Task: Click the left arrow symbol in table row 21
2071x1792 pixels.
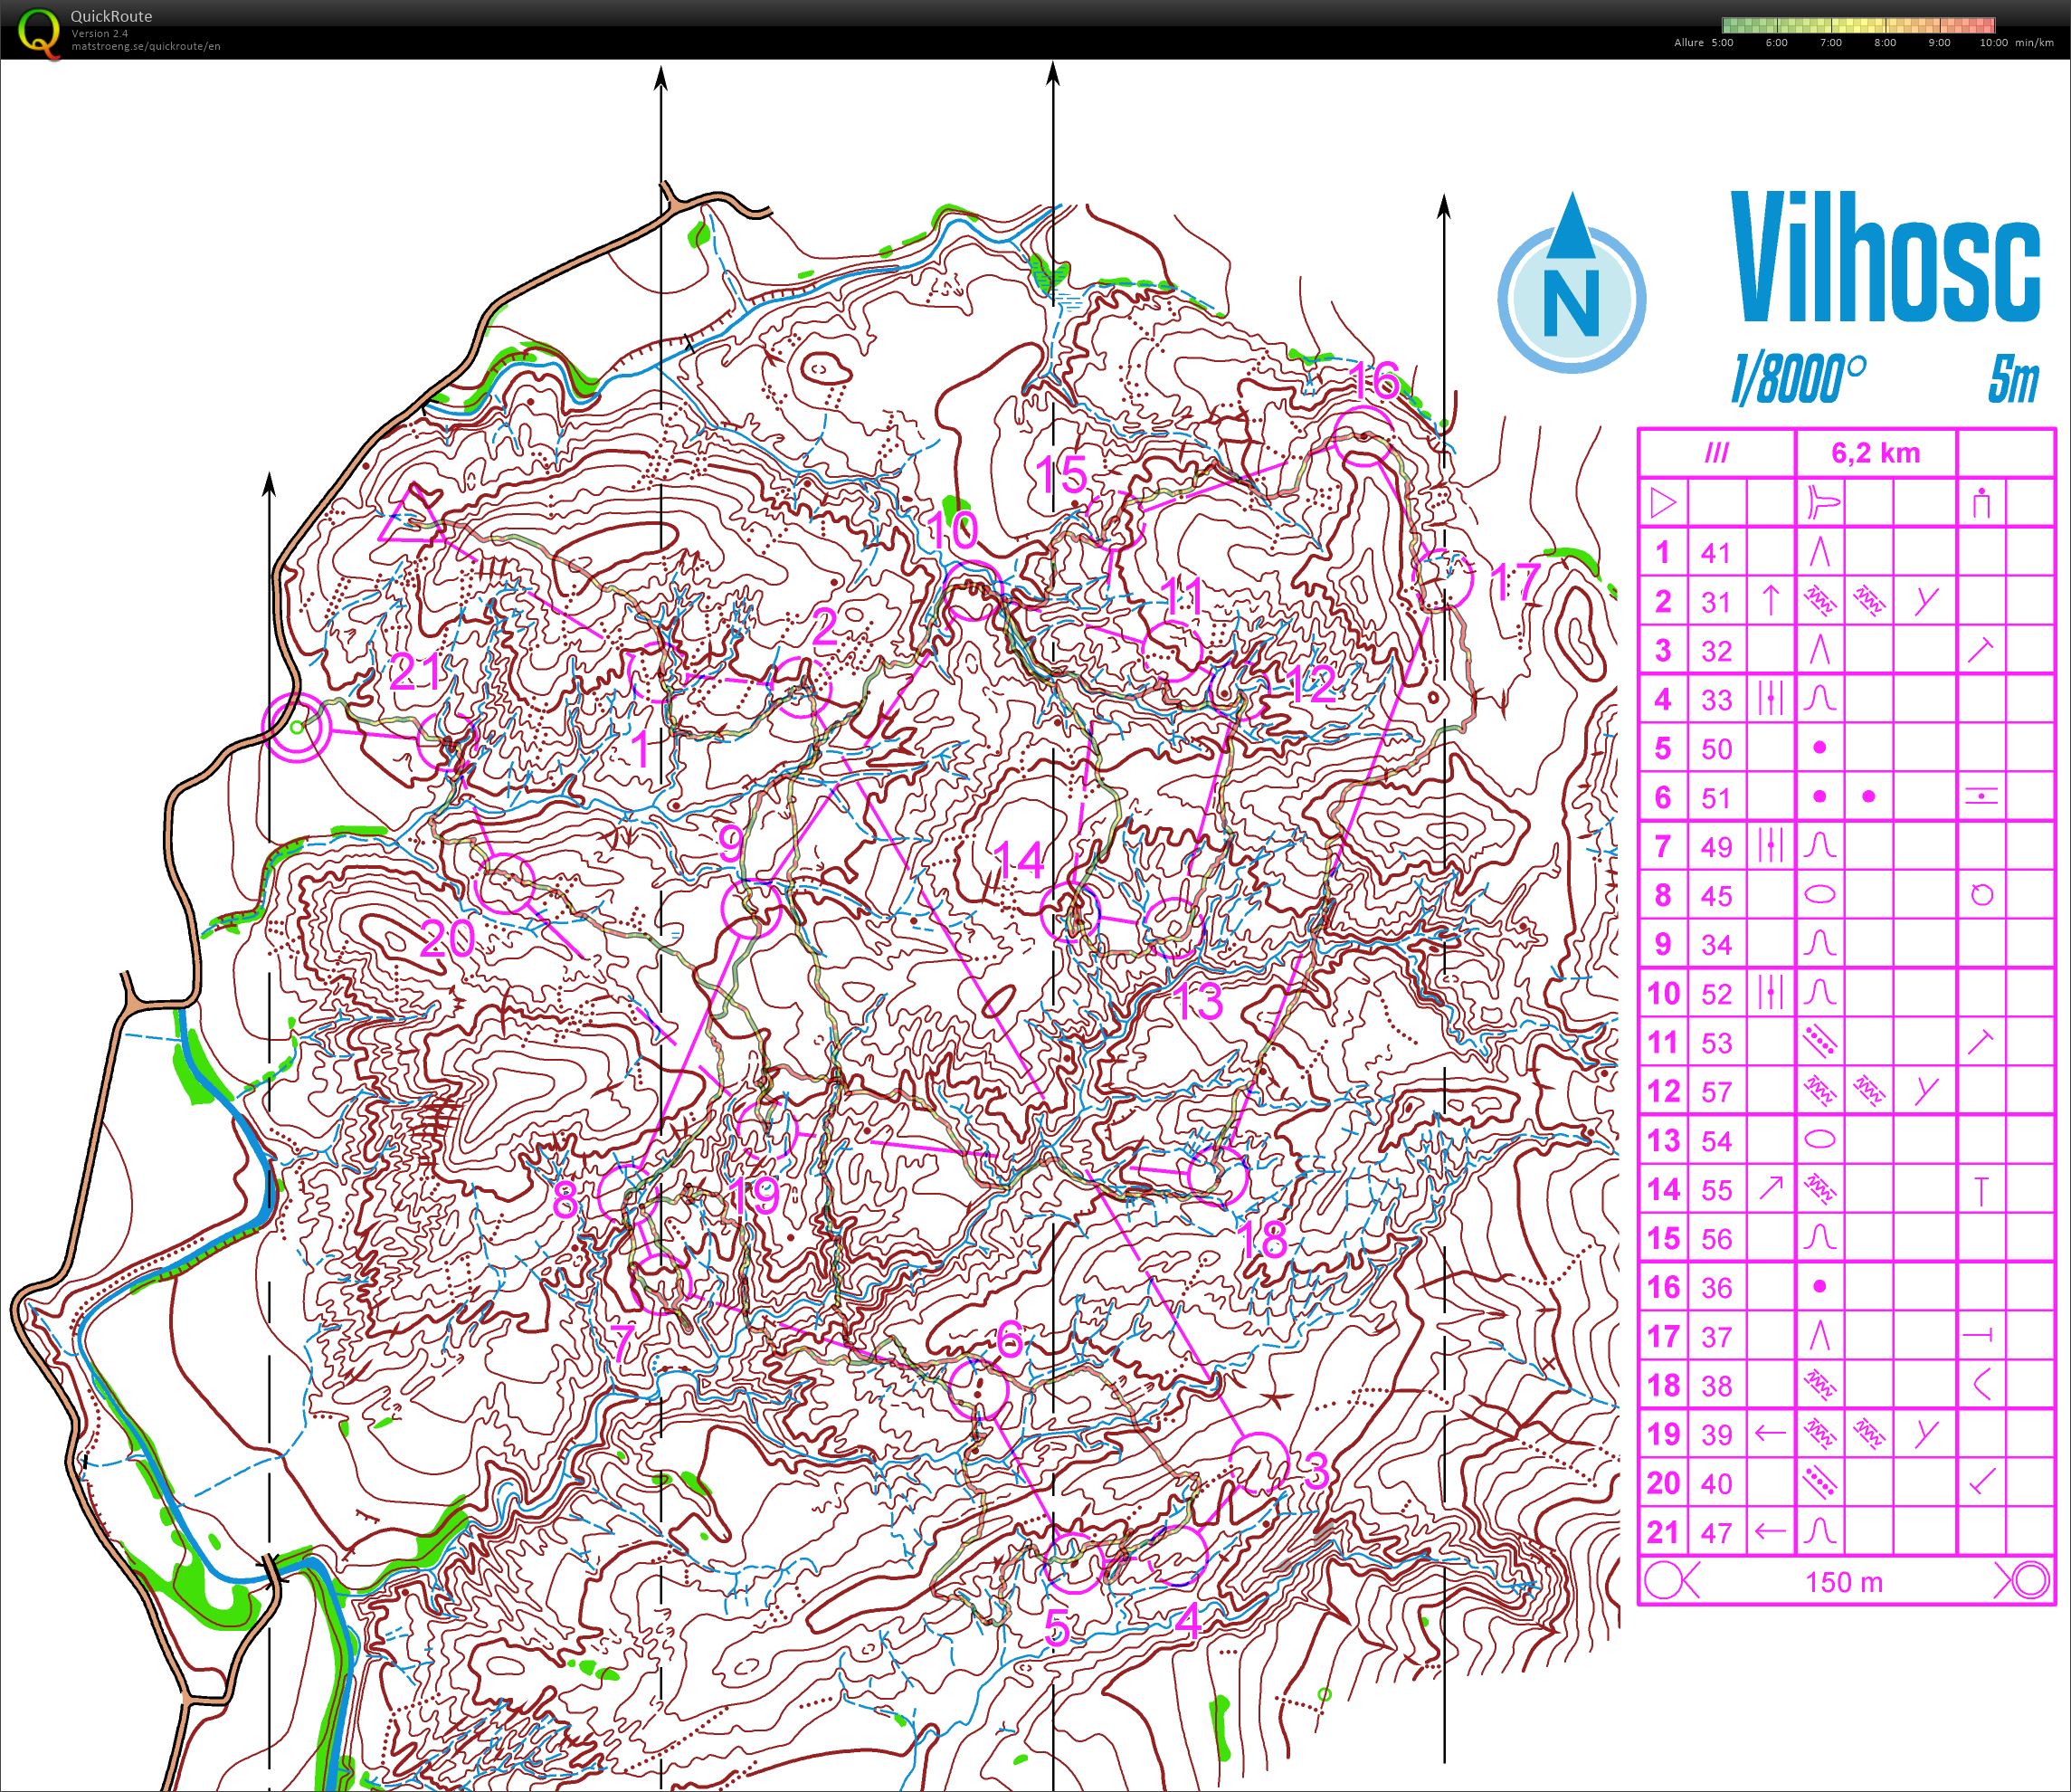Action: [x=1770, y=1530]
